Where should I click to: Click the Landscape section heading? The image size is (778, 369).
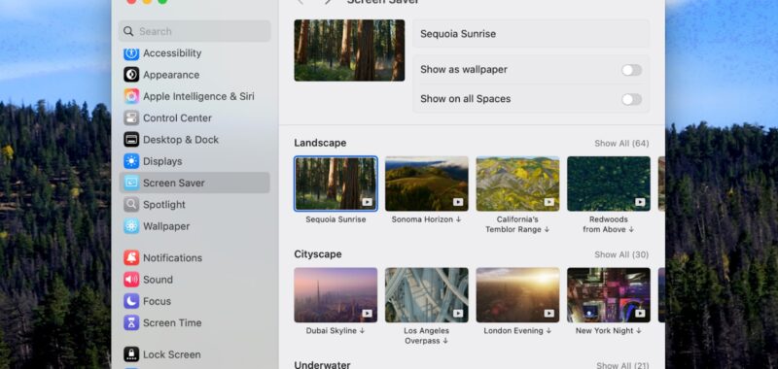(320, 143)
